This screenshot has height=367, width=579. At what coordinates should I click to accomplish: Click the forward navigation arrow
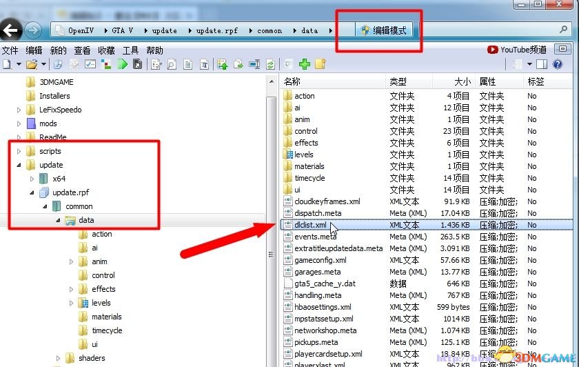pyautogui.click(x=33, y=30)
